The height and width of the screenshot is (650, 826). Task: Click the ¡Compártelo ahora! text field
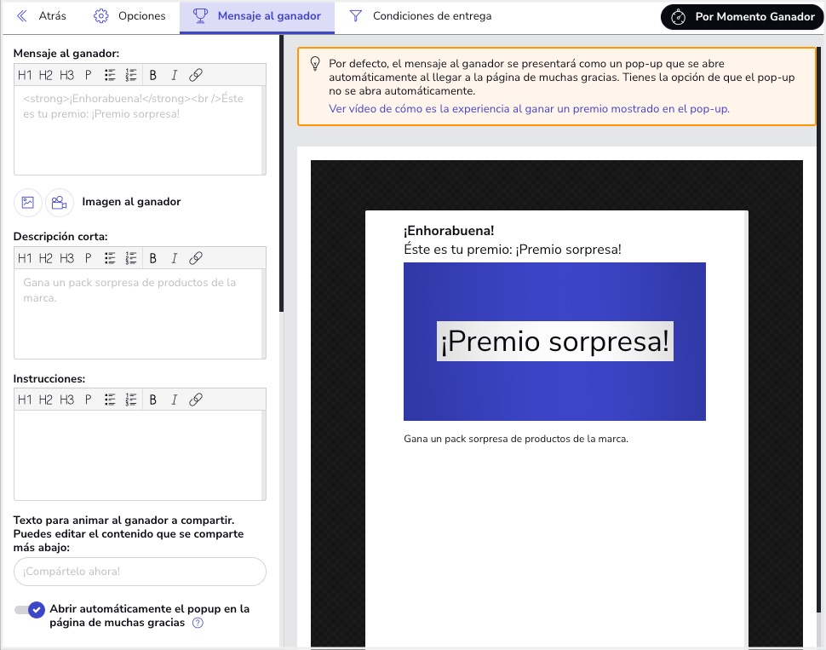pos(140,572)
